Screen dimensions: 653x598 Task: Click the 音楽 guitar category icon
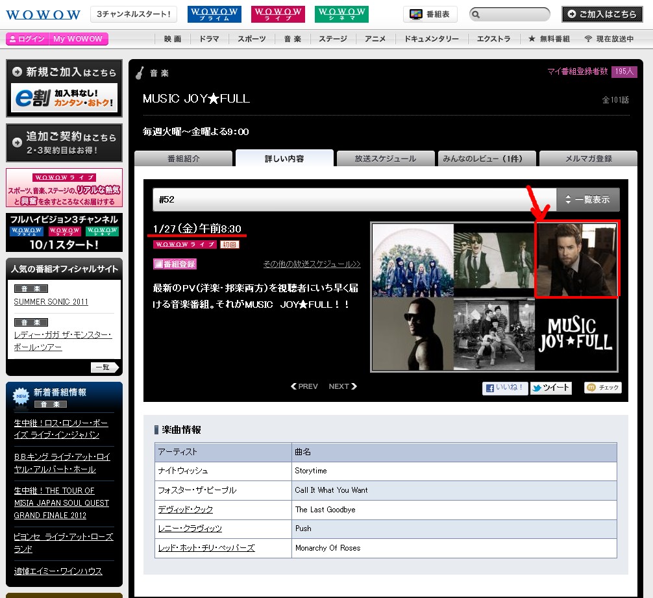140,73
